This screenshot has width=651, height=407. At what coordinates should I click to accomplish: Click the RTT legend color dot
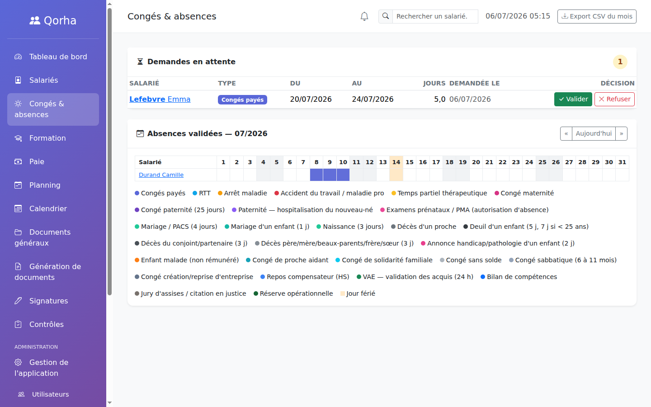[x=195, y=193]
